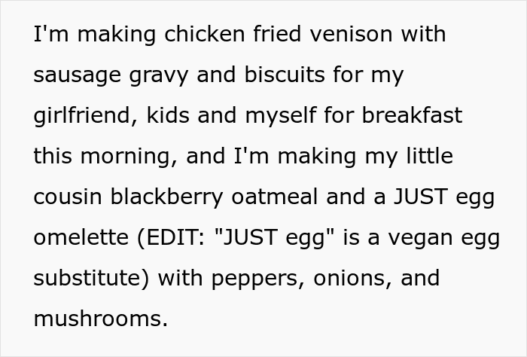Place cursor on the word "peppers"

tap(251, 279)
